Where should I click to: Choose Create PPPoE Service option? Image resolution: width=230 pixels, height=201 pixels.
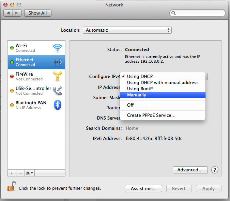(x=151, y=115)
